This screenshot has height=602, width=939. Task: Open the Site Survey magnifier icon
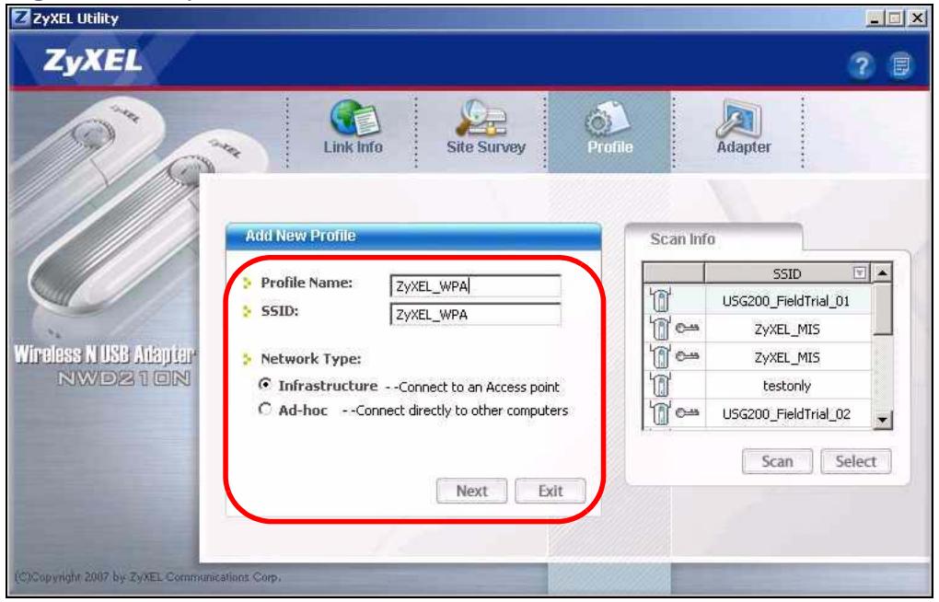click(482, 118)
